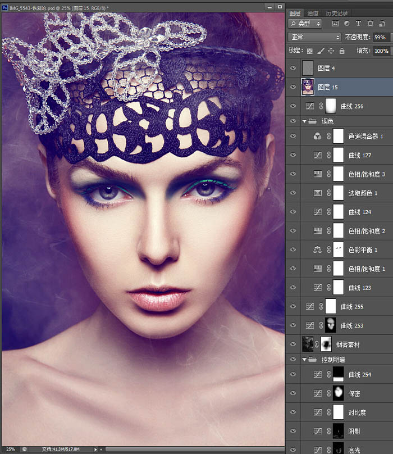Select the 色彩平衡 1 layer
393x454 pixels.
[359, 249]
